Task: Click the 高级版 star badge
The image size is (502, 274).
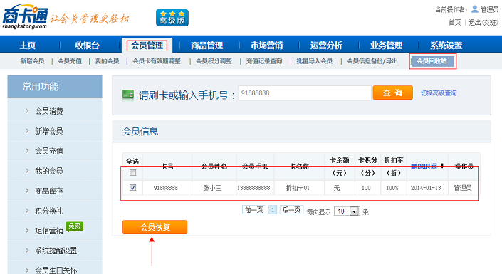Action: (172, 18)
